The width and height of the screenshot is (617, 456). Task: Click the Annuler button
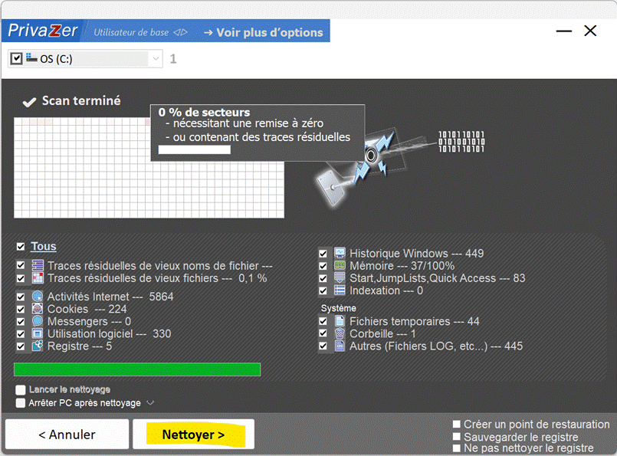pos(67,435)
